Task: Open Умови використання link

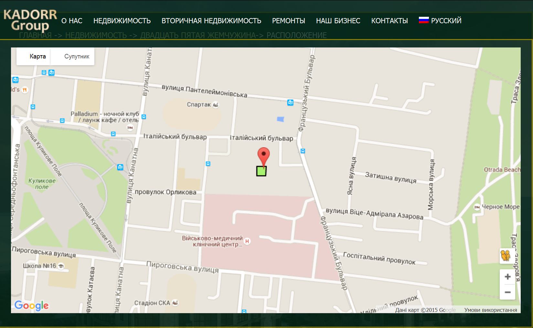Action: [x=491, y=310]
